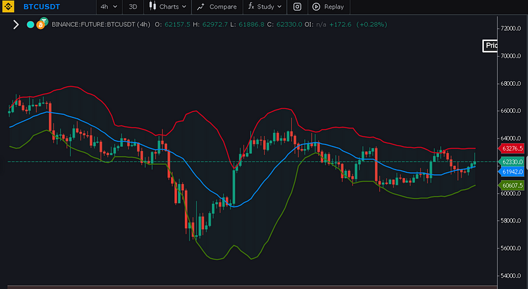Click the 58000.0 price axis label

(511, 220)
